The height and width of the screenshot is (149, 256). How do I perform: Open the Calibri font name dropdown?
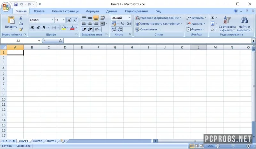52,20
